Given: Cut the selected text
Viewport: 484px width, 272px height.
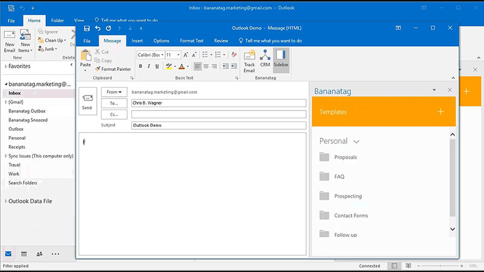Looking at the screenshot, I should [102, 52].
